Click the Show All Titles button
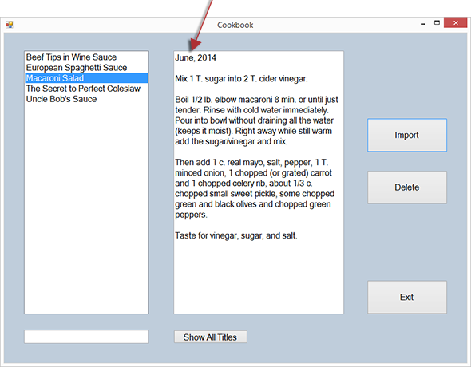 tap(211, 337)
